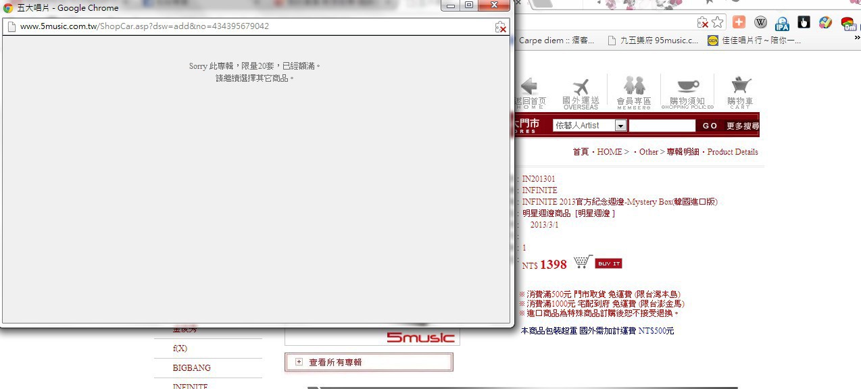Open the 會員專區 MEMBERS icon

point(634,93)
